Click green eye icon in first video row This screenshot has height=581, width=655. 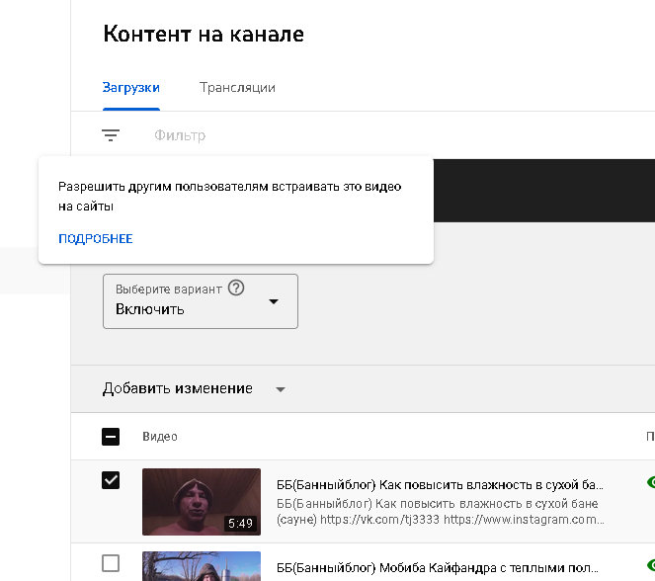pyautogui.click(x=650, y=483)
